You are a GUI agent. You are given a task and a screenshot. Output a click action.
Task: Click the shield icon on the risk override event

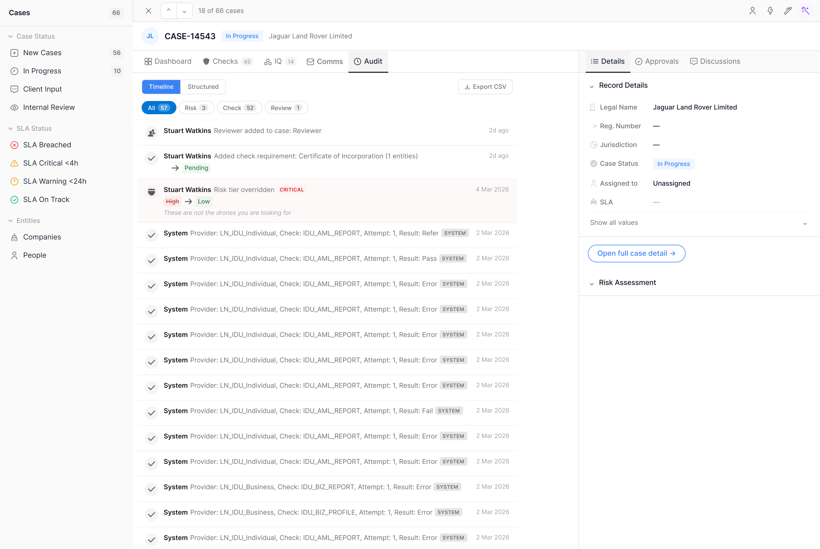[x=151, y=192]
